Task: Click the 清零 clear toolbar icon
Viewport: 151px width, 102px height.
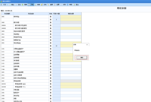Action: pos(48,5)
